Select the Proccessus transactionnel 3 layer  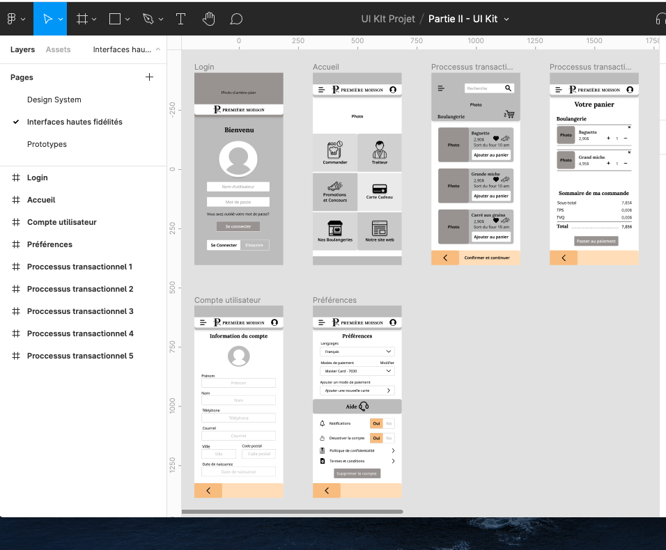pos(80,311)
